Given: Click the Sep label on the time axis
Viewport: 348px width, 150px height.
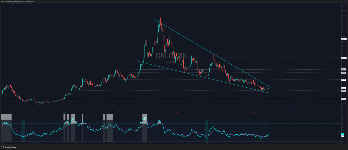Looking at the screenshot, I should (x=132, y=143).
